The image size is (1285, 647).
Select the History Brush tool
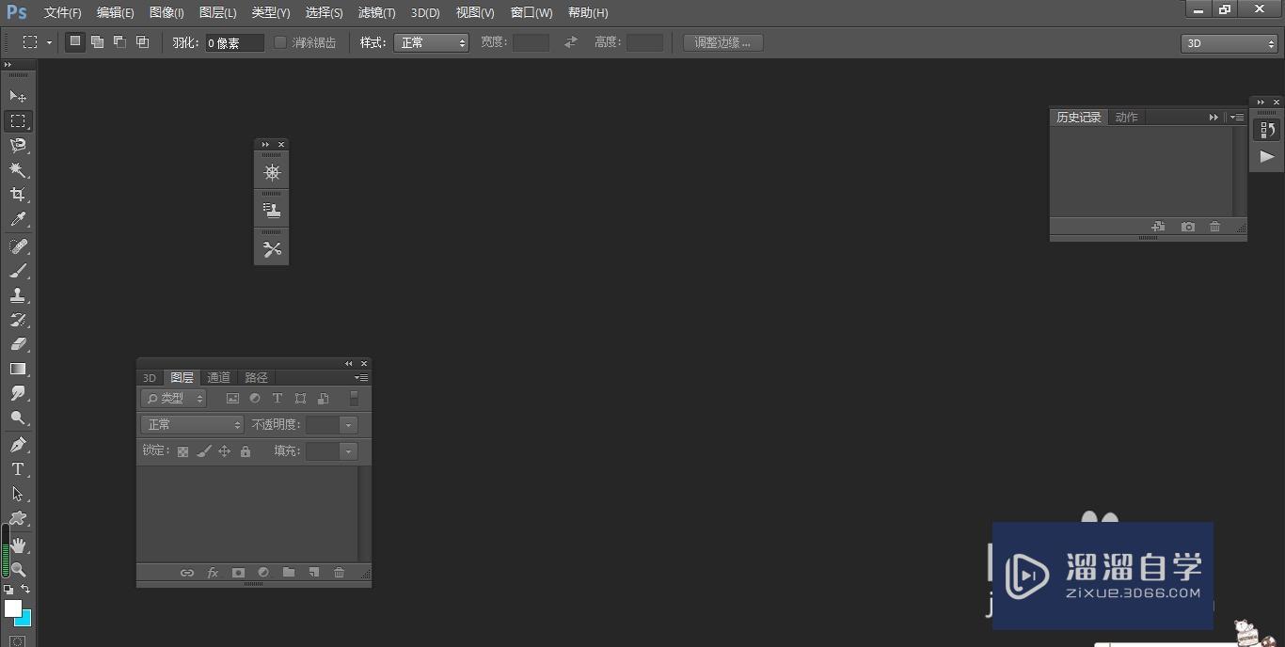(x=18, y=320)
